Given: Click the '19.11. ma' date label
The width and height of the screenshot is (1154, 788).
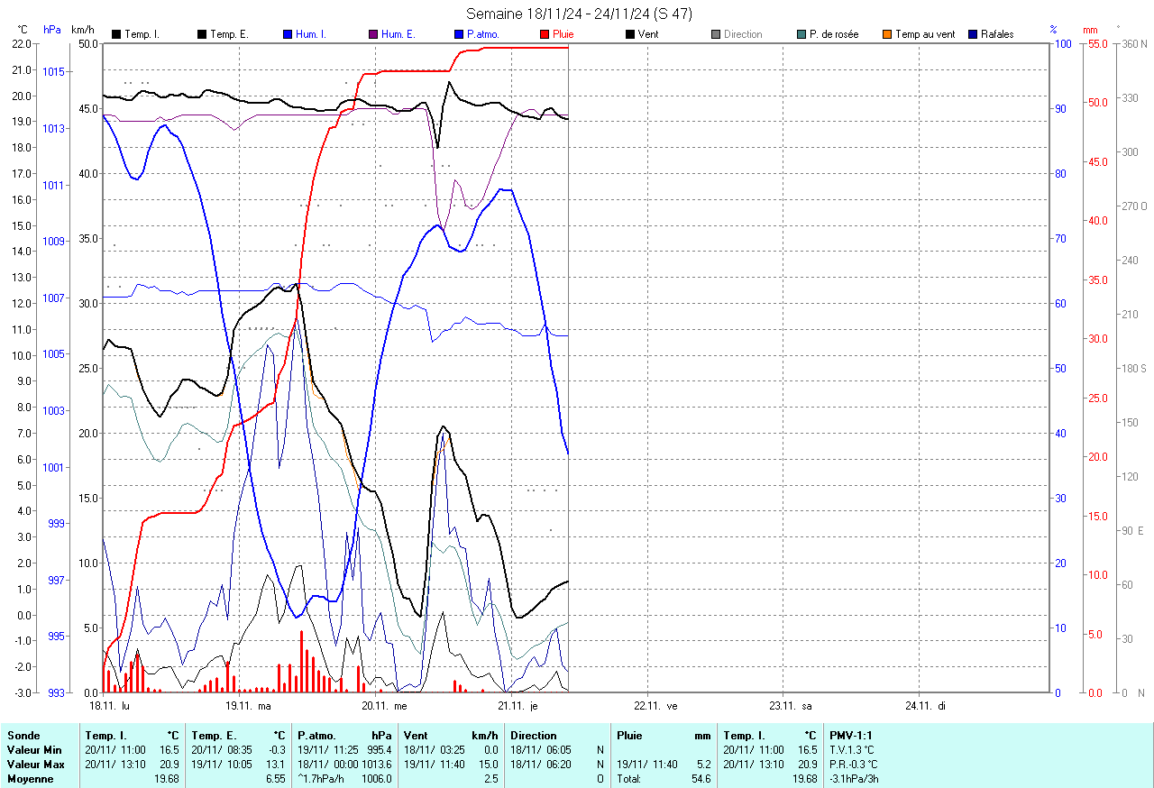Looking at the screenshot, I should pyautogui.click(x=248, y=706).
